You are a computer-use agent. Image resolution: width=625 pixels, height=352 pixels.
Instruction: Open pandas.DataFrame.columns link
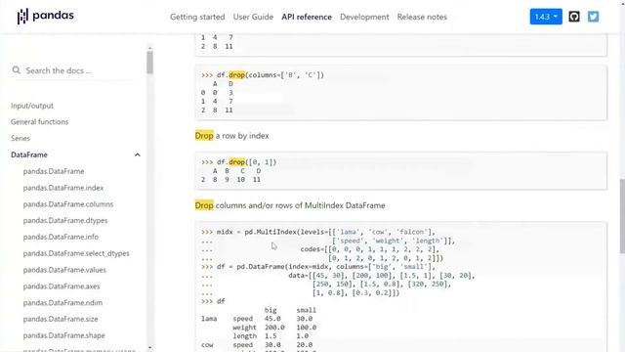[68, 204]
